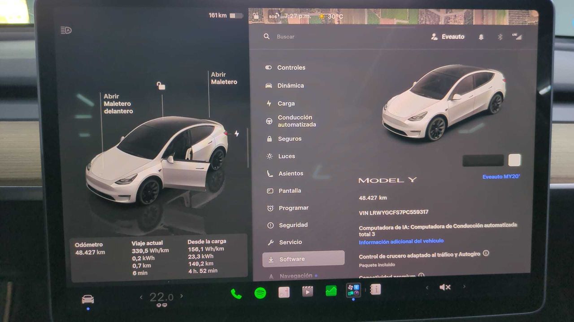Tap the SOS emergency icon
The height and width of the screenshot is (322, 574).
pyautogui.click(x=273, y=17)
